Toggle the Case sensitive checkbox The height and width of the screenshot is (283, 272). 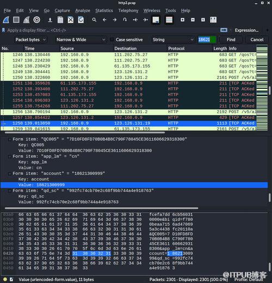112,40
